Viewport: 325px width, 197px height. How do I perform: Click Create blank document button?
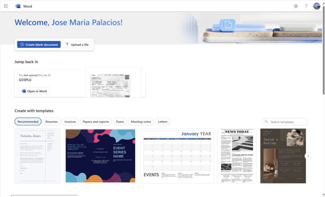click(x=39, y=44)
